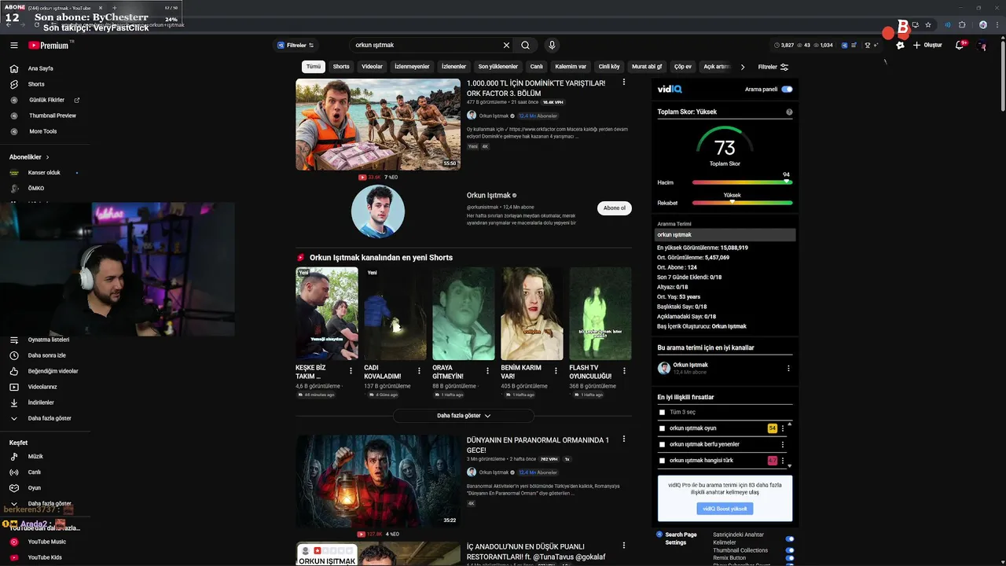Bookmark this page with star icon

[928, 25]
